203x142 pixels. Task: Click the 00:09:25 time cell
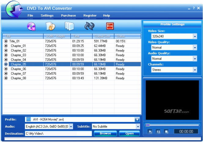pos(78,46)
